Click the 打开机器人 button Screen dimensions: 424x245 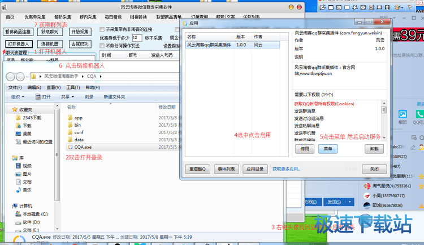coord(19,44)
